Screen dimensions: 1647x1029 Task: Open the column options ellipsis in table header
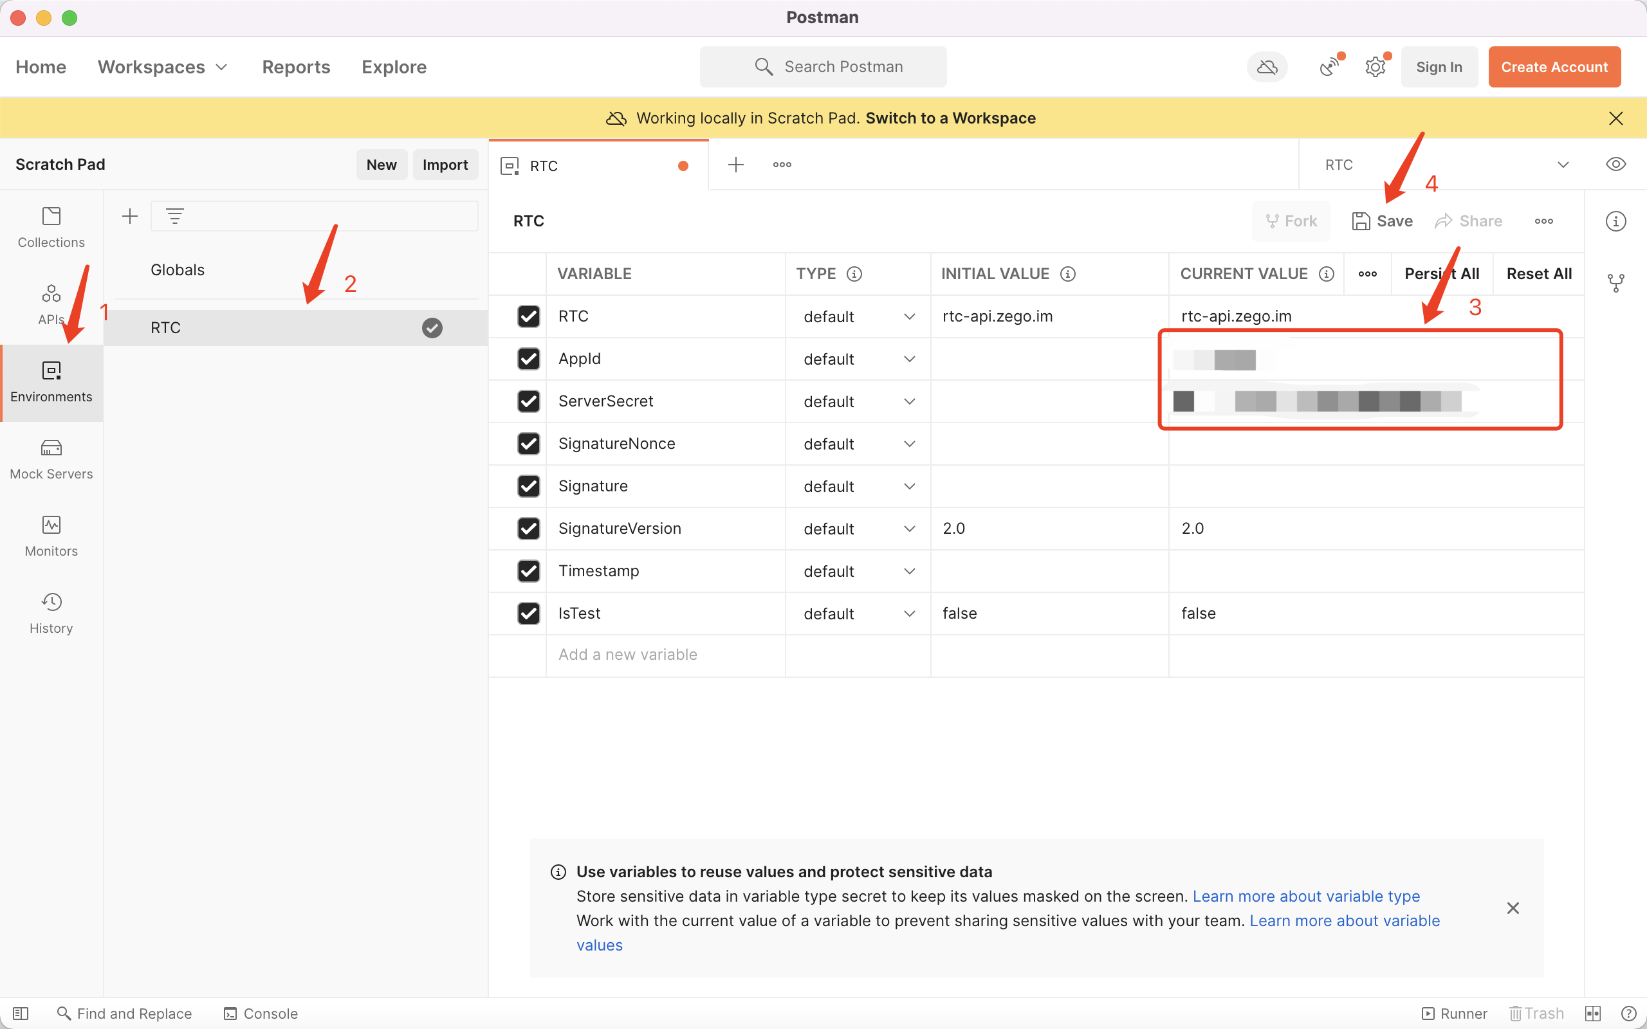[x=1367, y=273]
